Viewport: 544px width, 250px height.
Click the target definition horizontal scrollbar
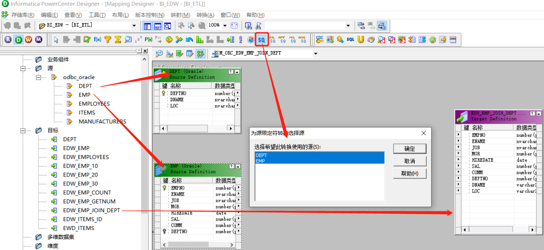tap(498, 230)
